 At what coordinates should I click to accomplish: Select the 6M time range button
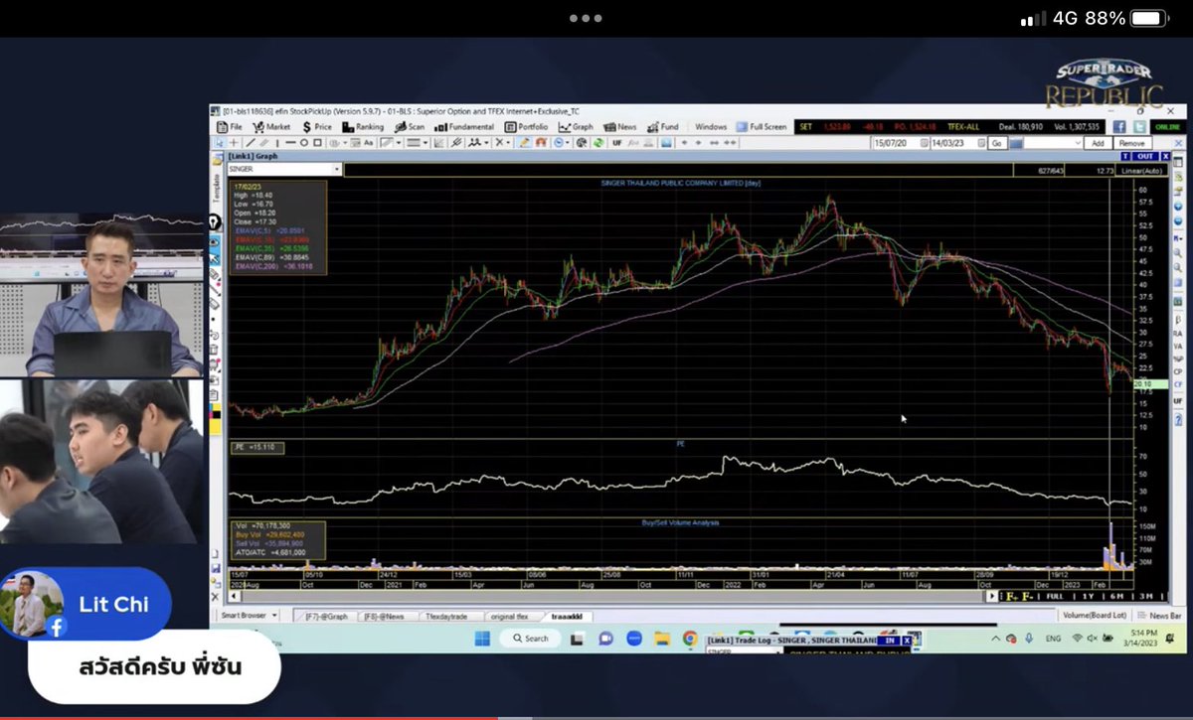pos(1116,596)
